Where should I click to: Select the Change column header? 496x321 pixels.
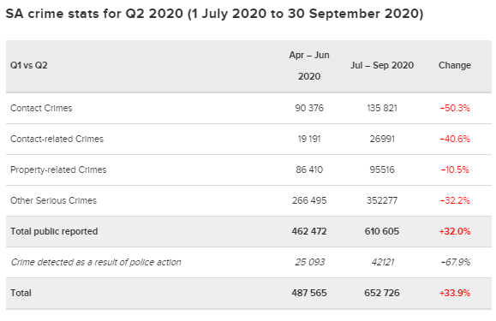[x=455, y=65]
